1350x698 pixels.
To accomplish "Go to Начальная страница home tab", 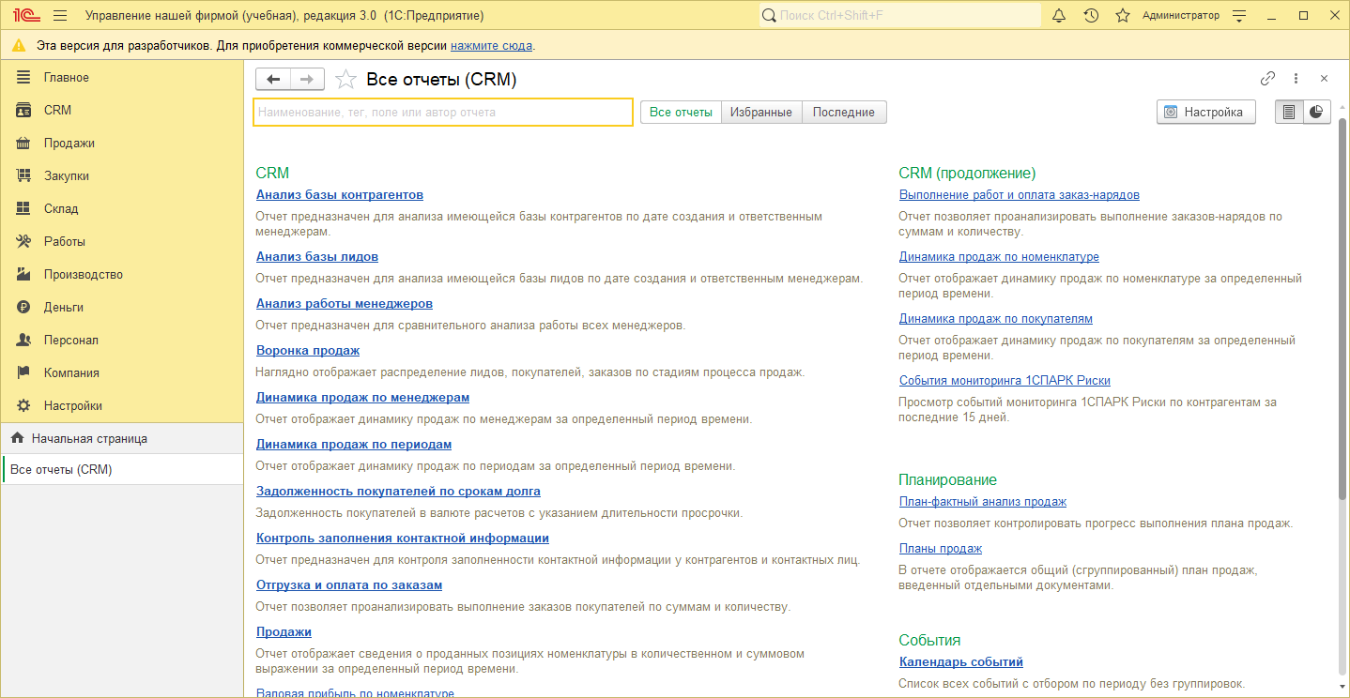I will (121, 438).
